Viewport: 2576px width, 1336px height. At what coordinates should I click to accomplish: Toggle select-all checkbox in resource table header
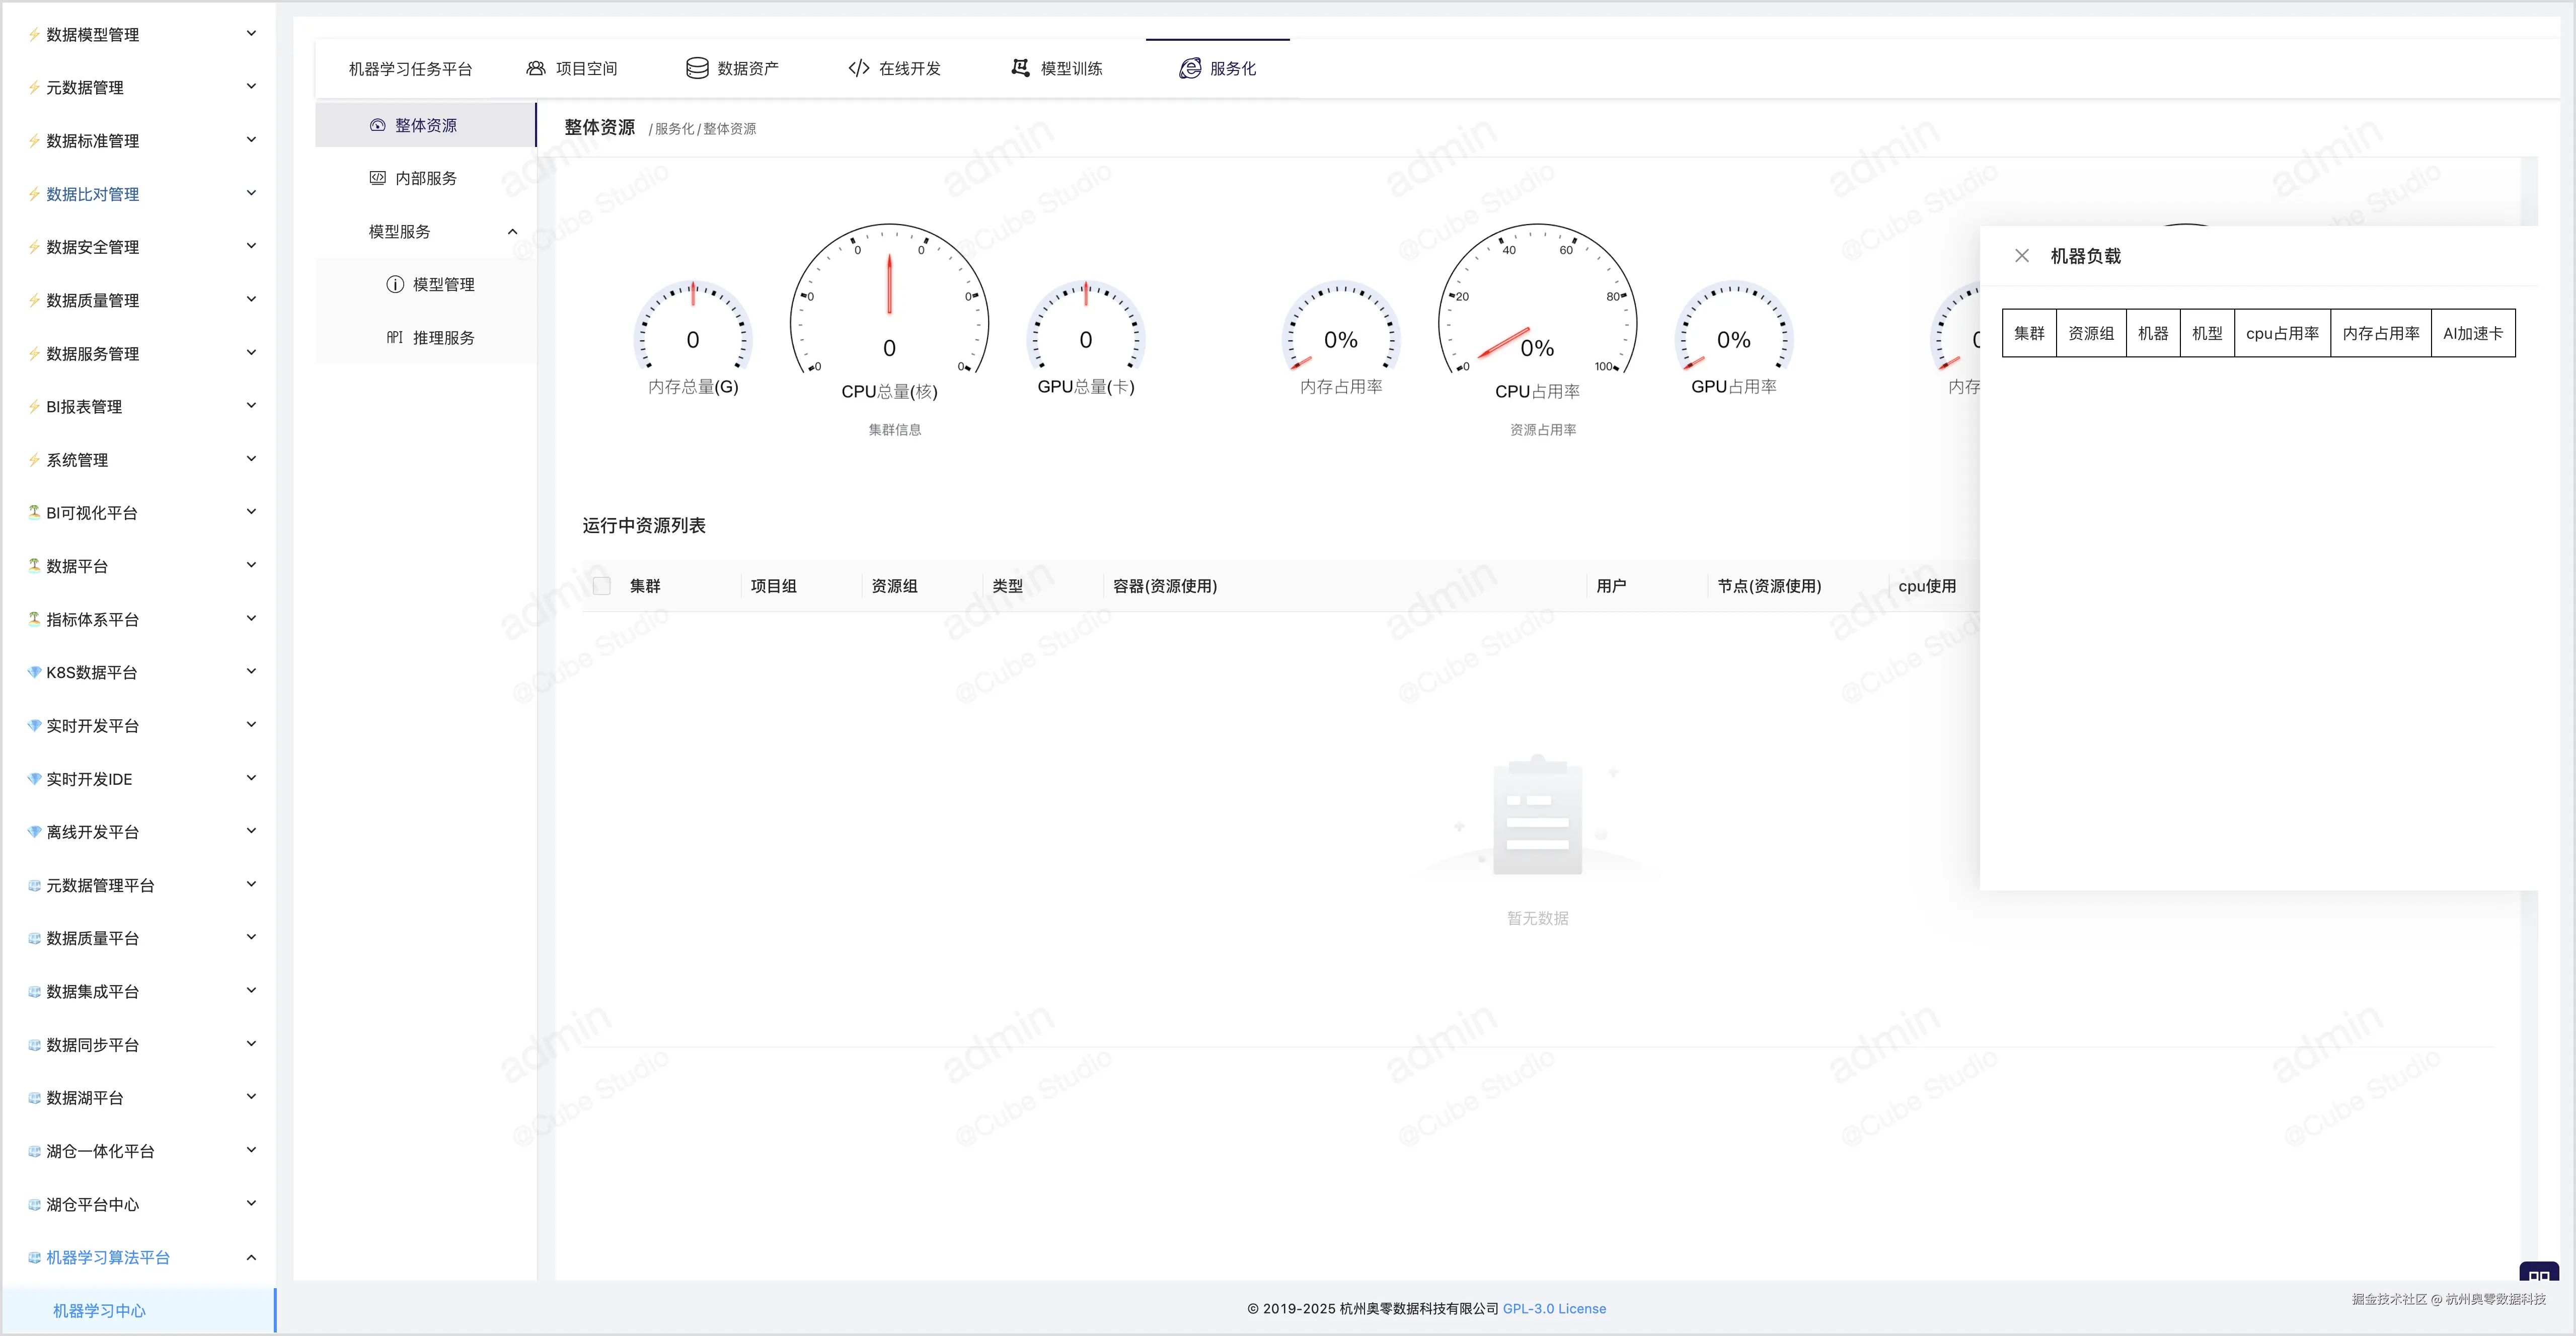tap(602, 586)
